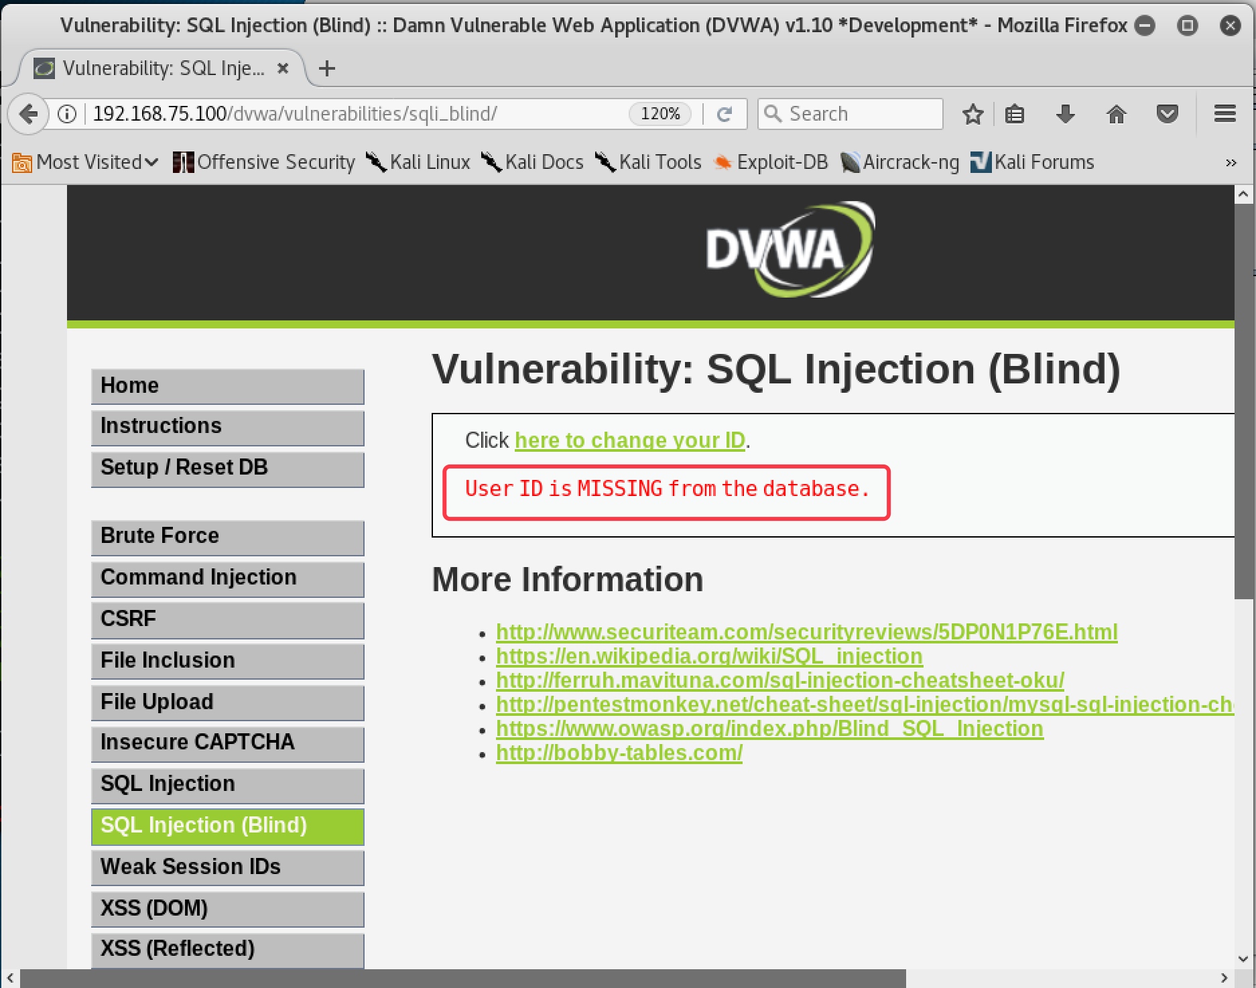Open the ferruh.mavituna.com cheatsheet link
1256x988 pixels.
pos(780,680)
